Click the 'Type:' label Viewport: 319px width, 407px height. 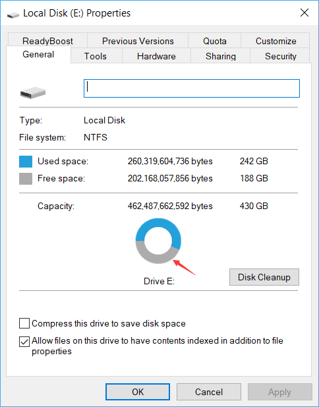(x=30, y=121)
